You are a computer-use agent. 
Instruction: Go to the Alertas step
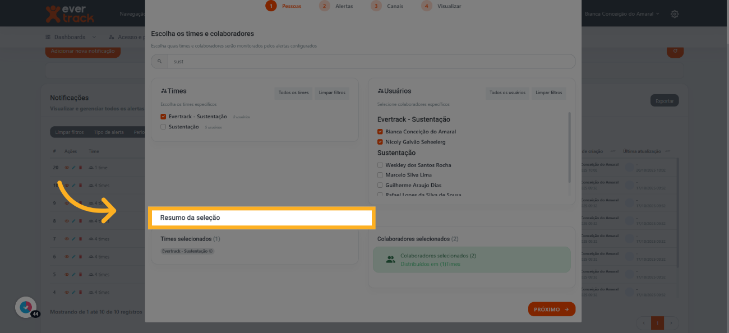coord(337,6)
